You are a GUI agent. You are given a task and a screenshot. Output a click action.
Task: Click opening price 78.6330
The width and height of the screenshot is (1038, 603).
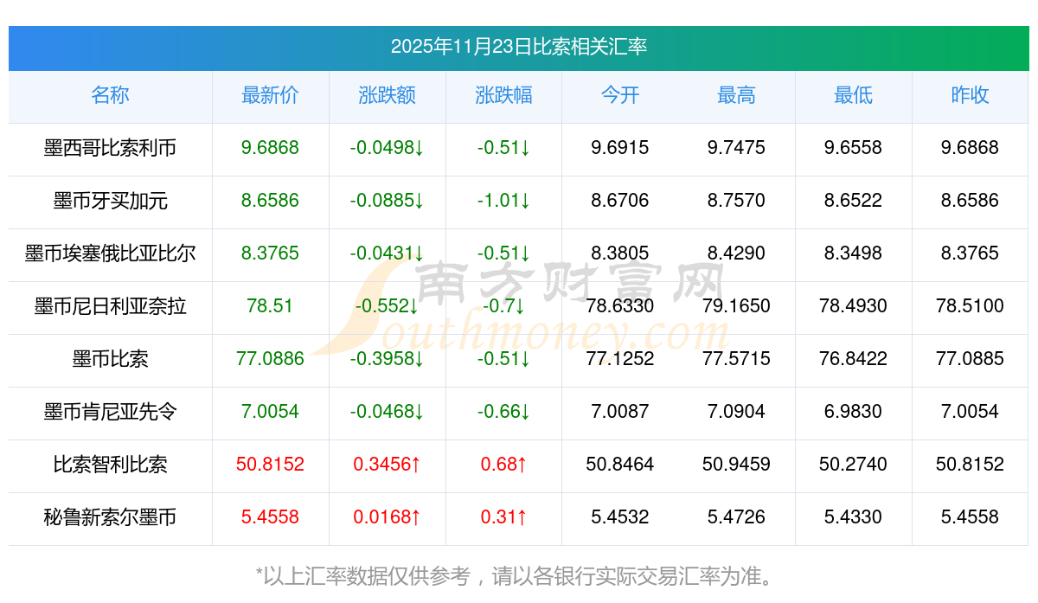click(x=620, y=306)
